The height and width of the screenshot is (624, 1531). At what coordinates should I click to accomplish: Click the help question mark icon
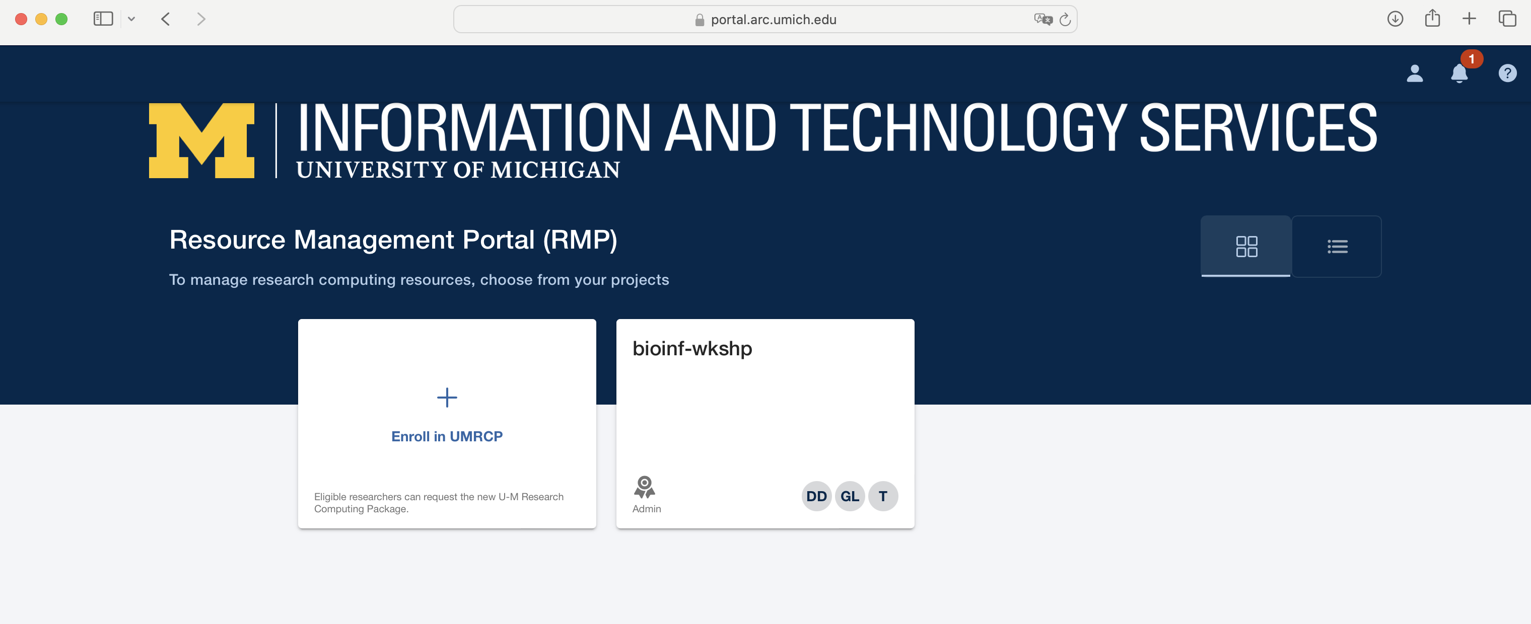[x=1507, y=73]
